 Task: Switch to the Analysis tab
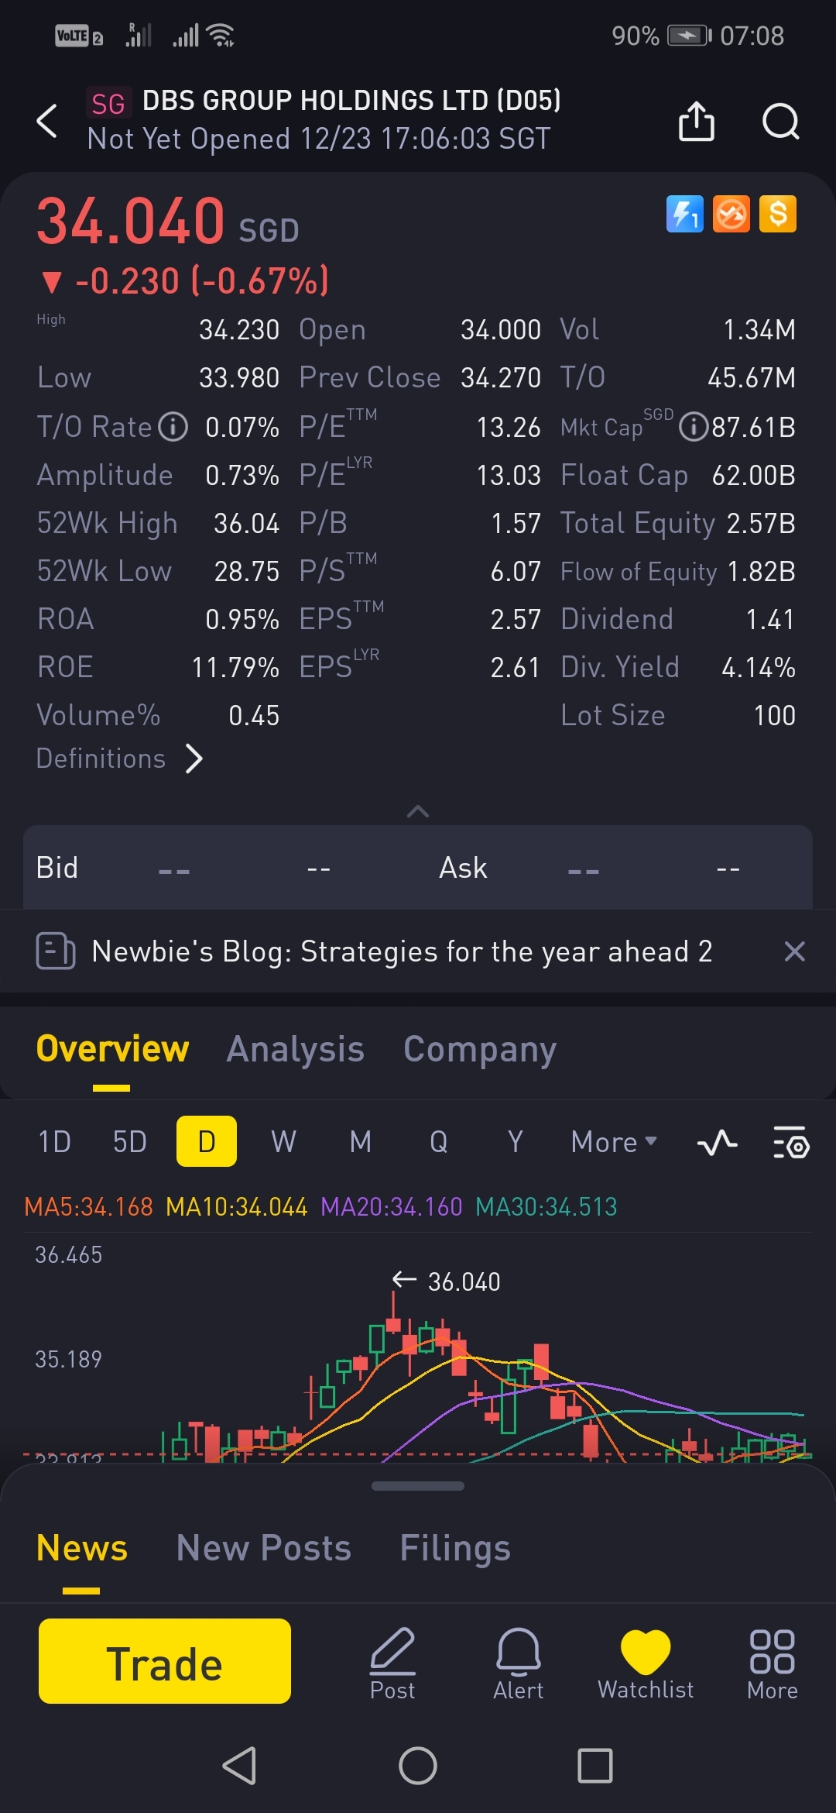(x=295, y=1049)
